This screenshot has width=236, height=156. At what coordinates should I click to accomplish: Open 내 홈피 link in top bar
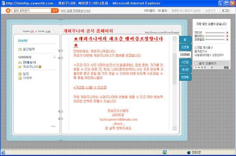[x=162, y=10]
